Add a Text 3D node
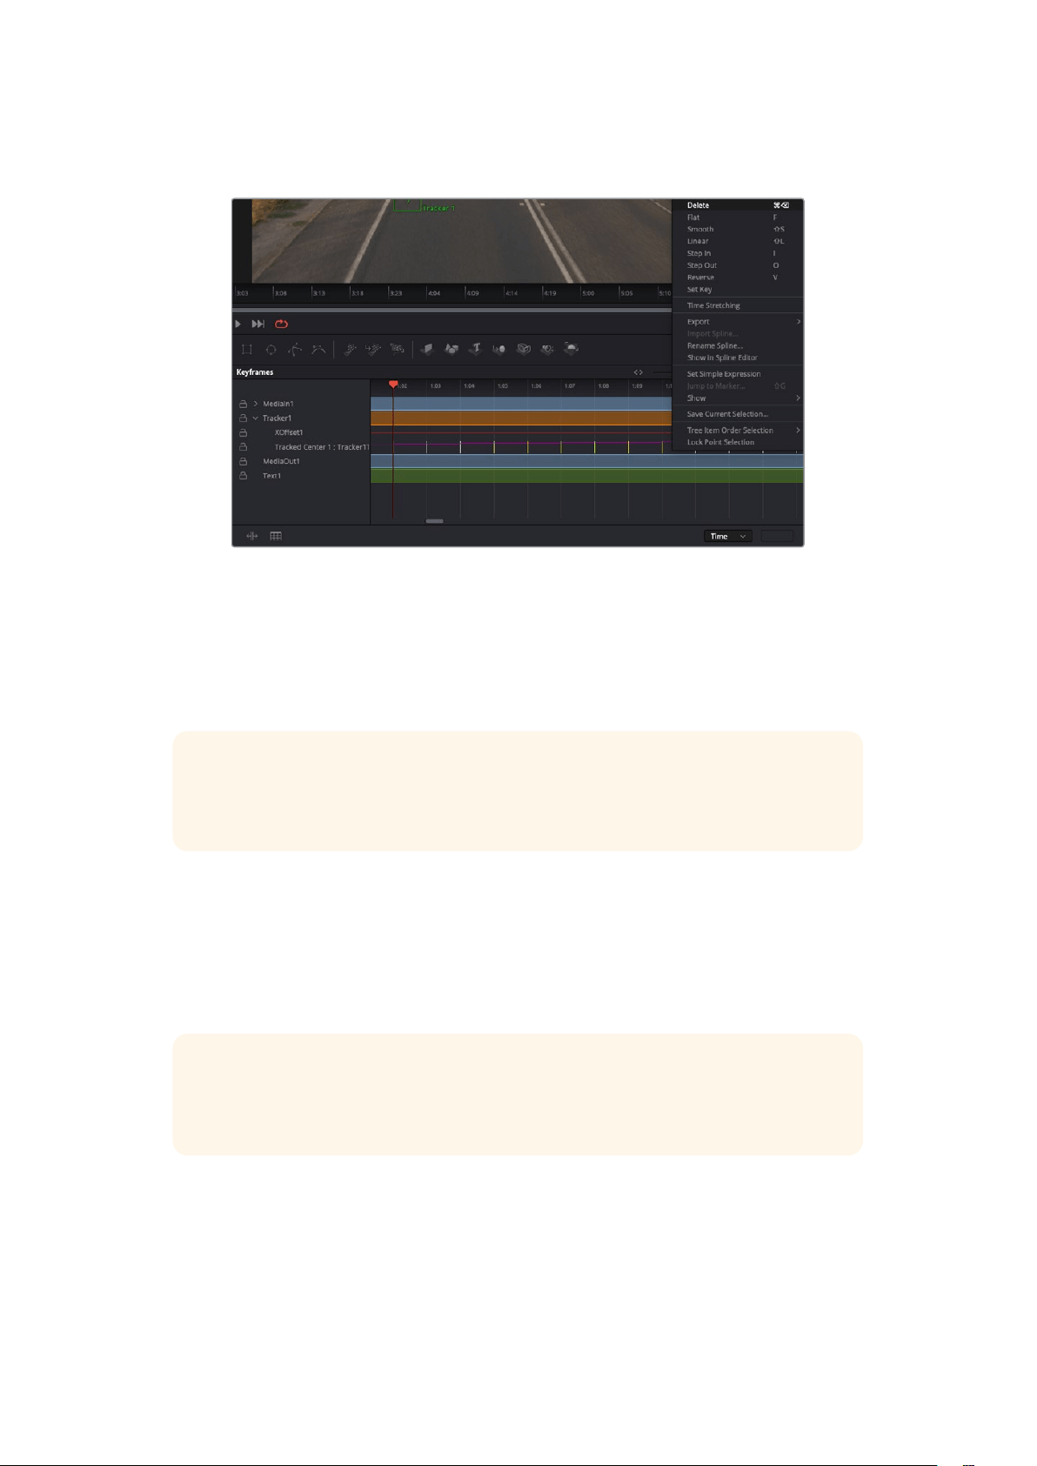The image size is (1037, 1466). click(475, 349)
